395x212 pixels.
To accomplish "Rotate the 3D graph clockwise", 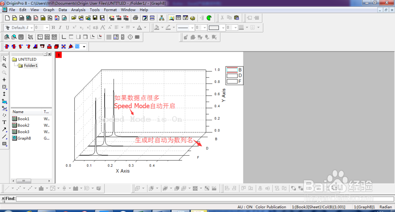I will tap(14, 46).
